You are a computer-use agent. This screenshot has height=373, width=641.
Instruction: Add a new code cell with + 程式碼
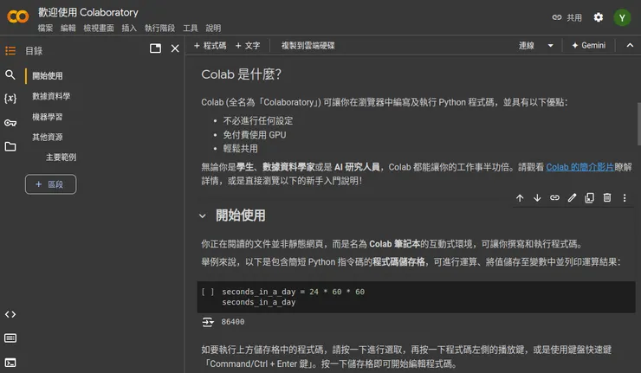tap(210, 45)
